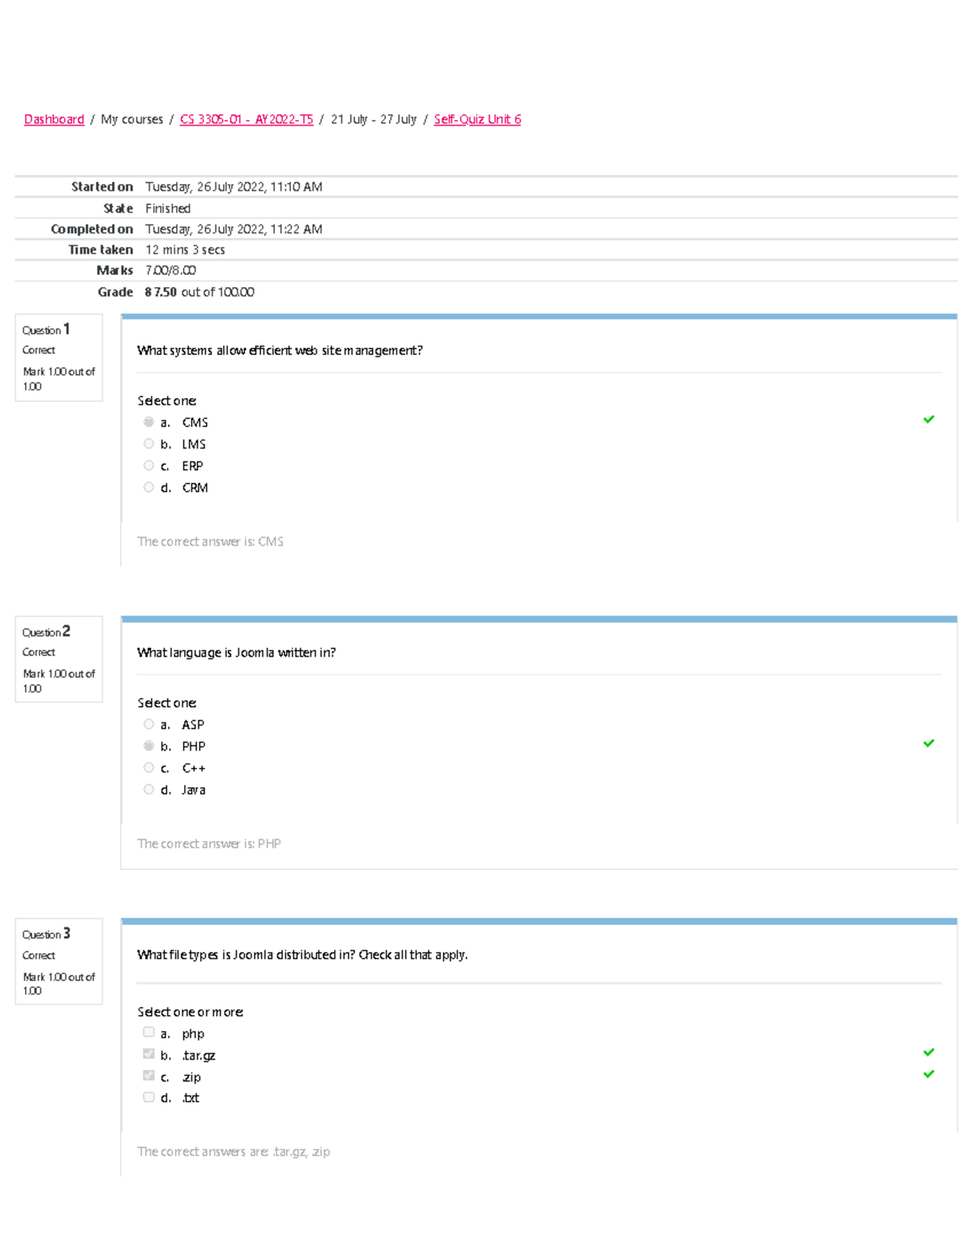The width and height of the screenshot is (973, 1259).
Task: Select the C++ radio option
Action: click(x=148, y=768)
